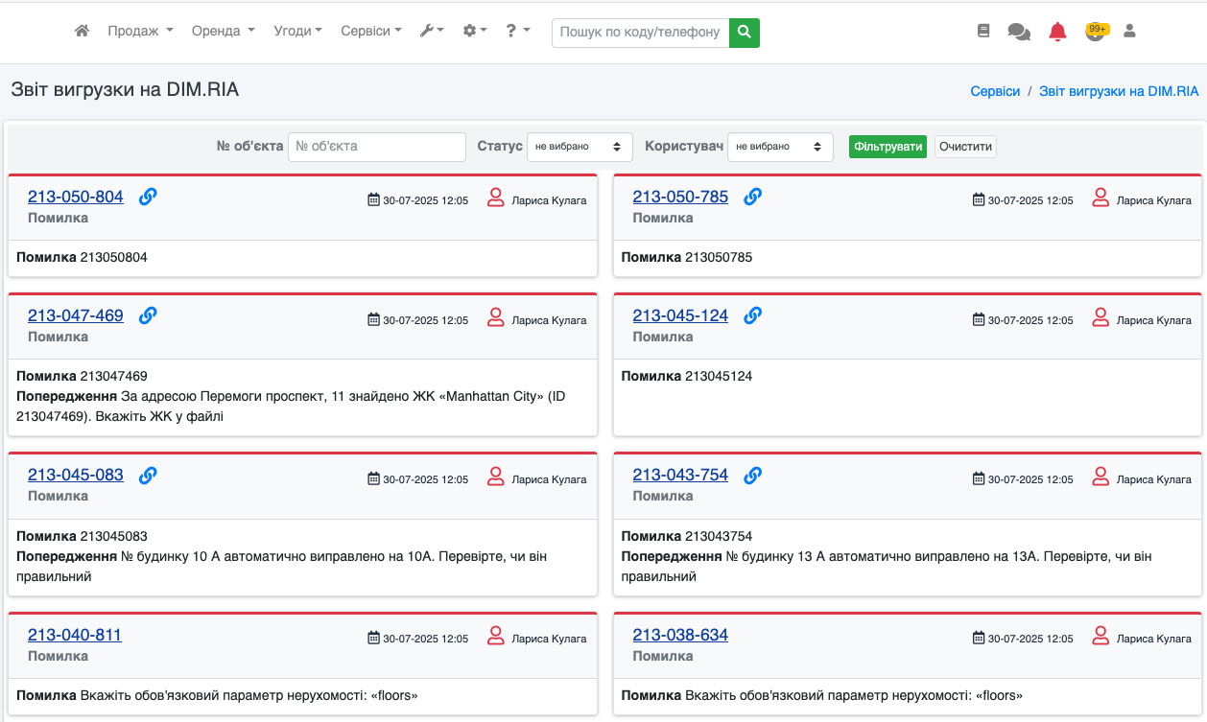The image size is (1207, 722).
Task: Click the 99+ badge icon
Action: (x=1096, y=31)
